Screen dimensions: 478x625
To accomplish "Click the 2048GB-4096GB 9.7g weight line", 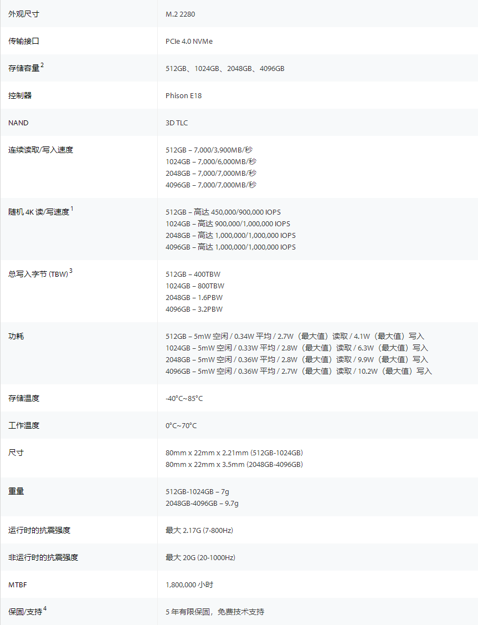I will [202, 504].
